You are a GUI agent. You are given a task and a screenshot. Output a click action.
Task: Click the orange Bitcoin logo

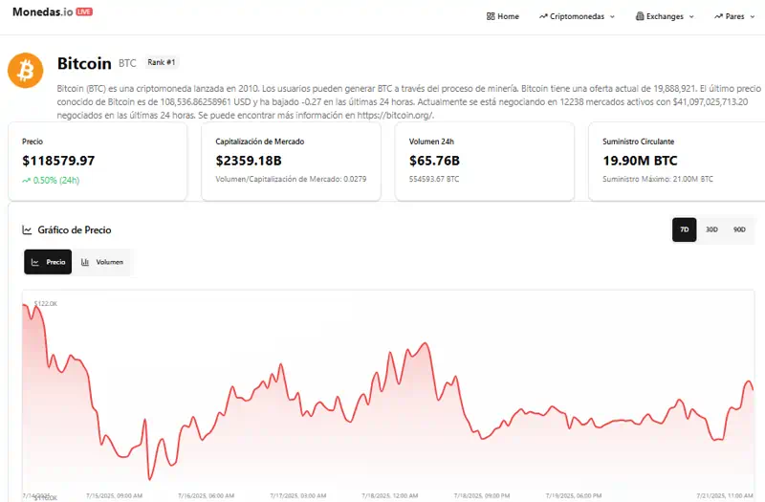[26, 70]
